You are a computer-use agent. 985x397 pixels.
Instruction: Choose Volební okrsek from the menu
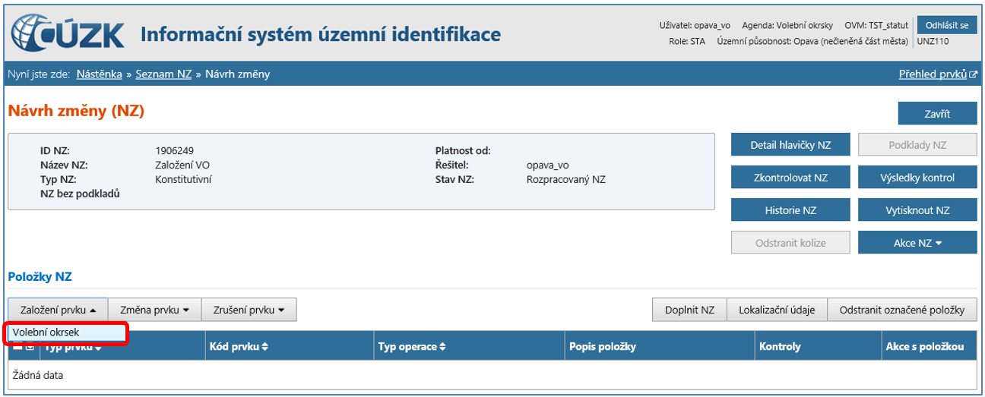46,332
